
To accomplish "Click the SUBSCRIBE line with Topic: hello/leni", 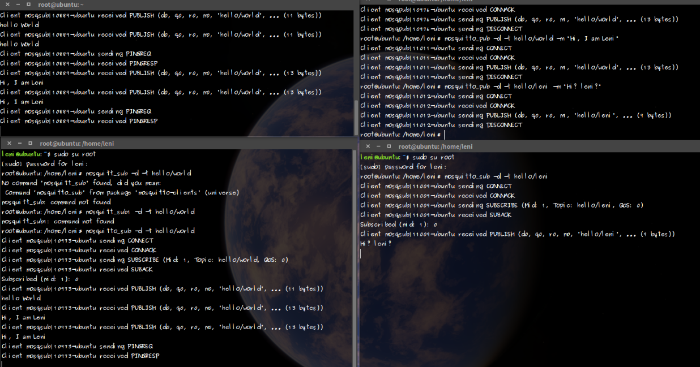I will tap(502, 205).
